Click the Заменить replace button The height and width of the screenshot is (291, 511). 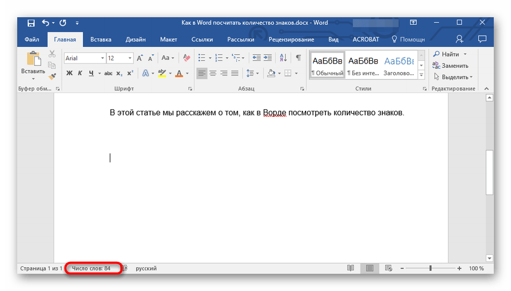click(x=450, y=66)
